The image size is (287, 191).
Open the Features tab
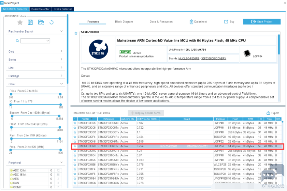[x=93, y=22]
